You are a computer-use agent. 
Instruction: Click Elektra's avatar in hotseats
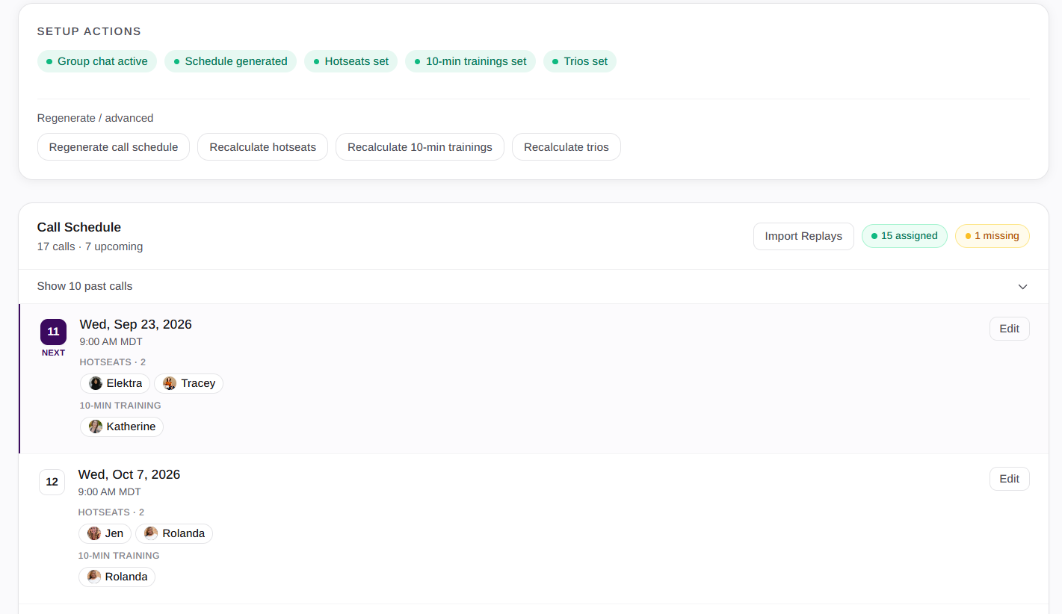pyautogui.click(x=96, y=383)
